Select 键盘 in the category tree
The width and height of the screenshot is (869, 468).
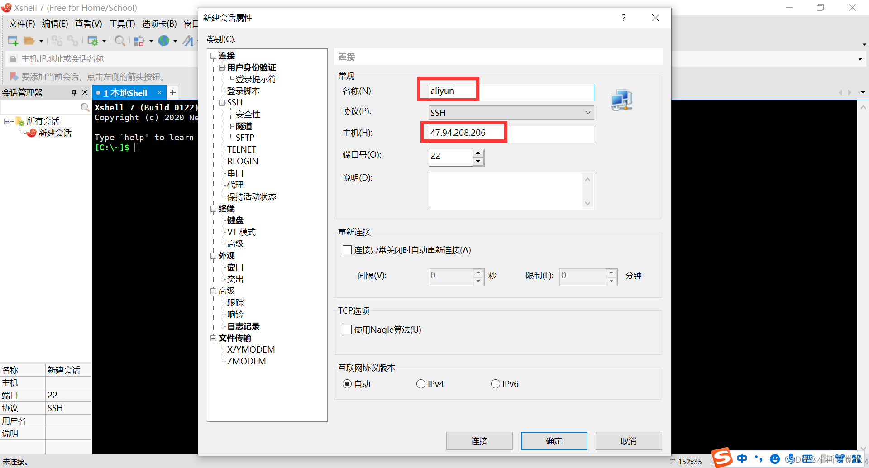coord(235,220)
